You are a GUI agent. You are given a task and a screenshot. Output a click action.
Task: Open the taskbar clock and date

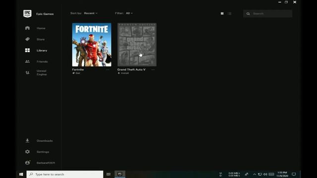282,174
